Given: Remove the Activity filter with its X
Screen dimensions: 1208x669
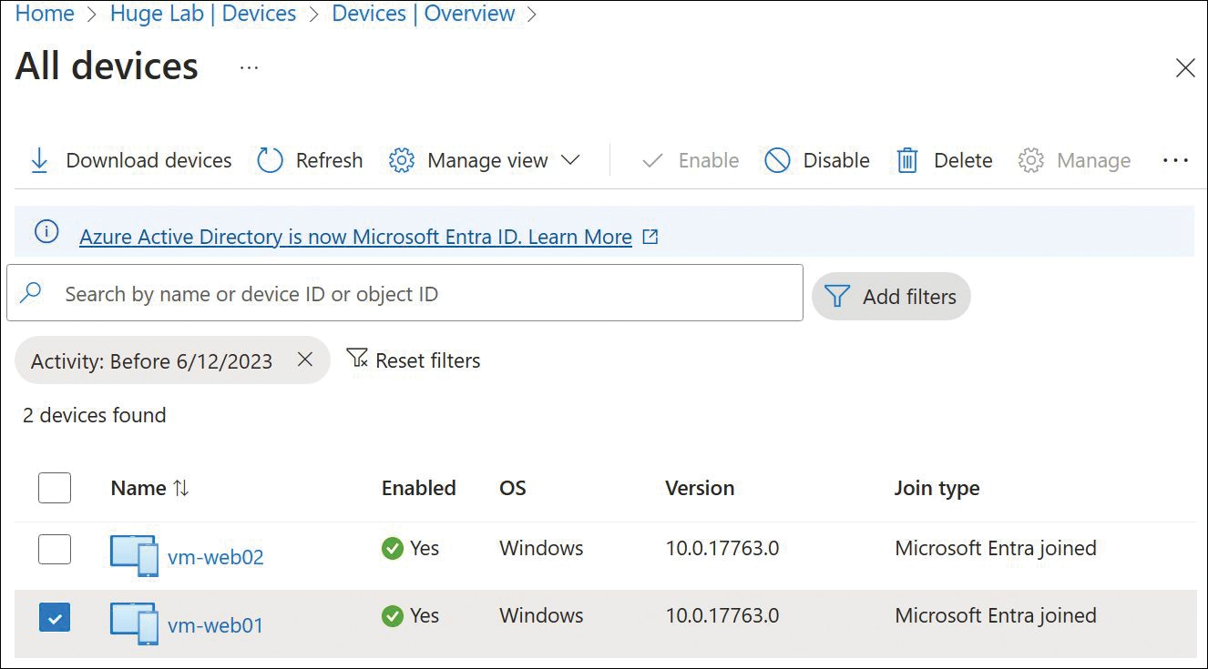Looking at the screenshot, I should 305,360.
